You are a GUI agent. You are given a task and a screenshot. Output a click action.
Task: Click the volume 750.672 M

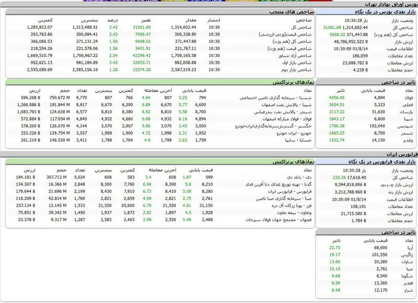60,98
